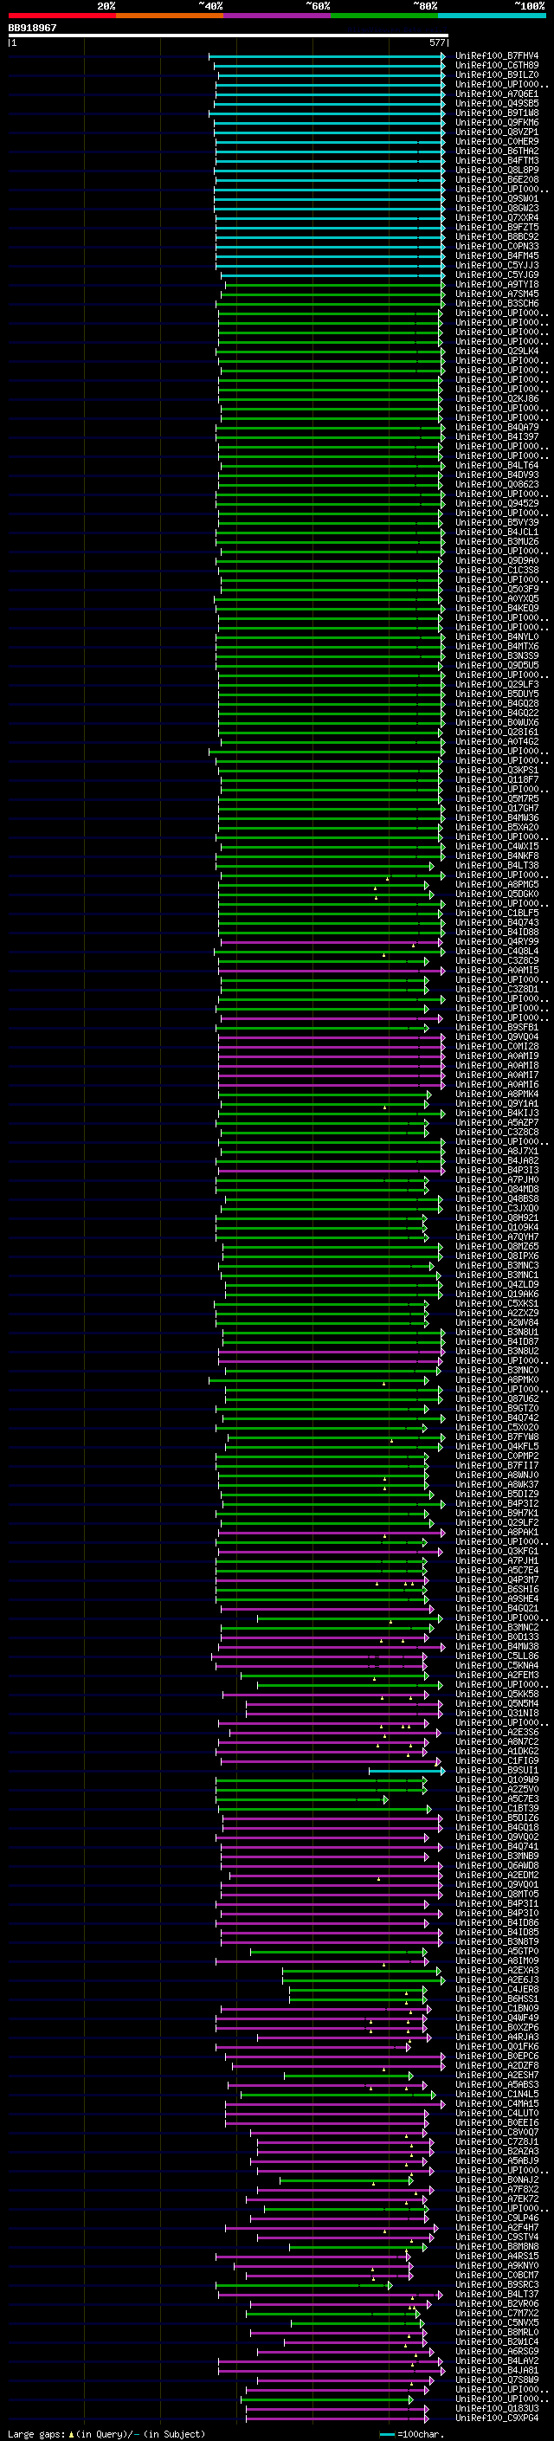The image size is (554, 2441).
Task: Open UniRef100_C0HER9 alignment label
Action: click(497, 141)
